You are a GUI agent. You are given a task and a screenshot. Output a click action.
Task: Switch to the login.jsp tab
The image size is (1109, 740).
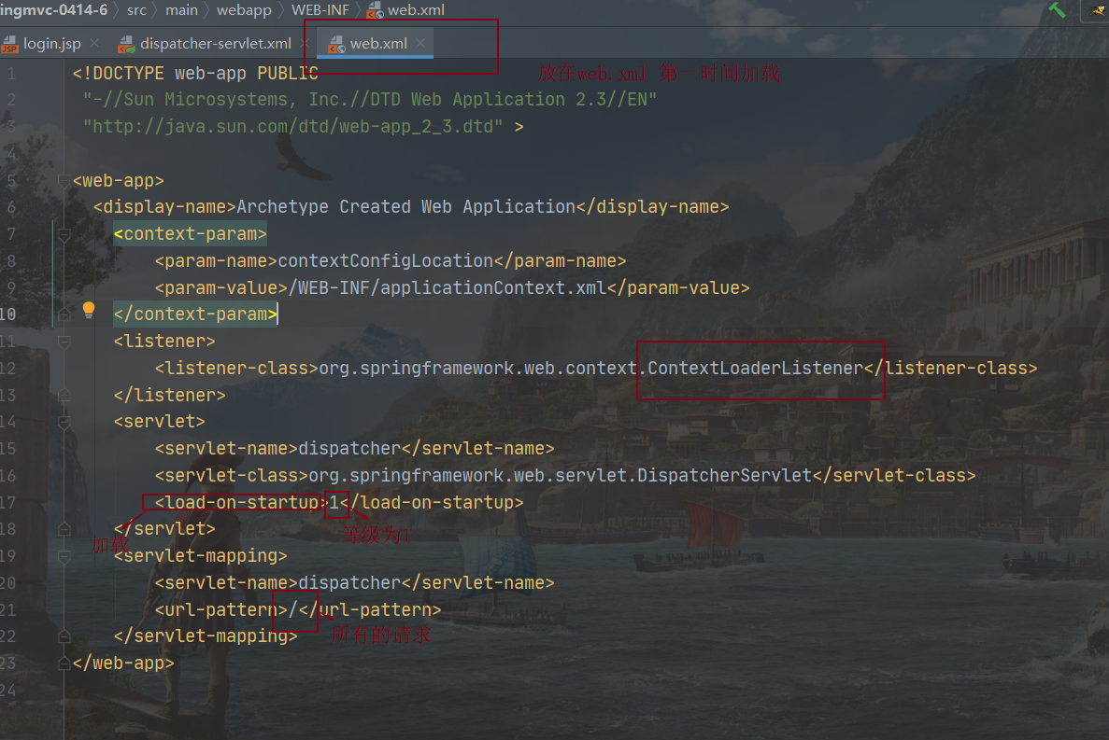pyautogui.click(x=51, y=43)
